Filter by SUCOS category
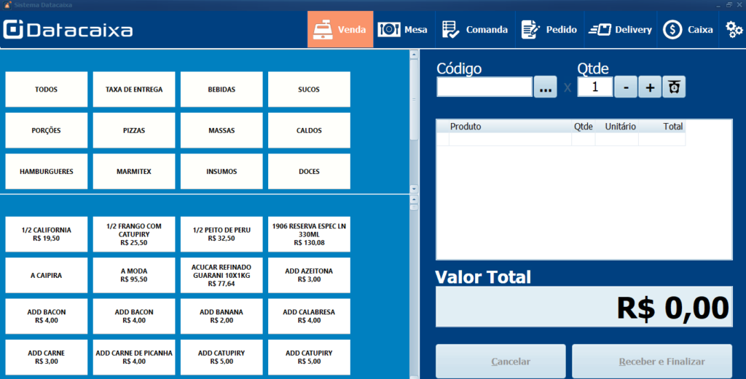 309,89
